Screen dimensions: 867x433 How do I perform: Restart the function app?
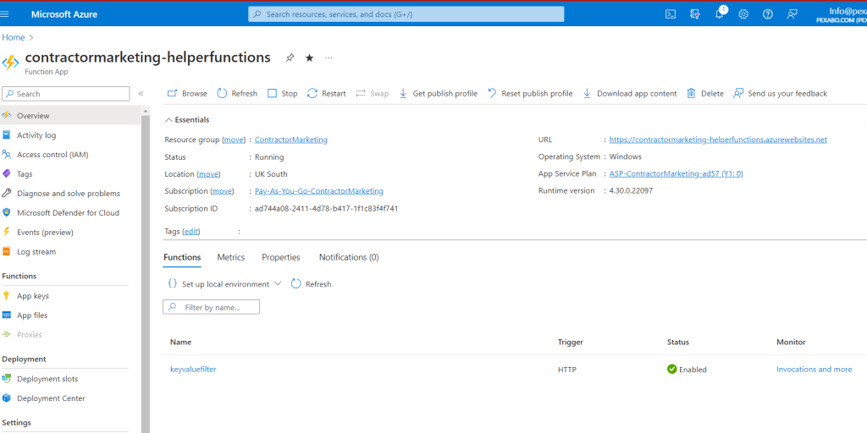tap(326, 94)
